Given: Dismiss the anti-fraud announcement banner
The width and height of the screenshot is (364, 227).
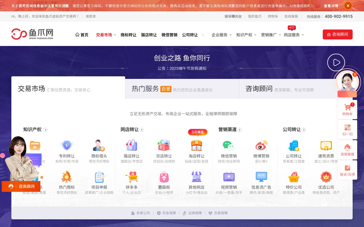Looking at the screenshot, I should pos(348,6).
